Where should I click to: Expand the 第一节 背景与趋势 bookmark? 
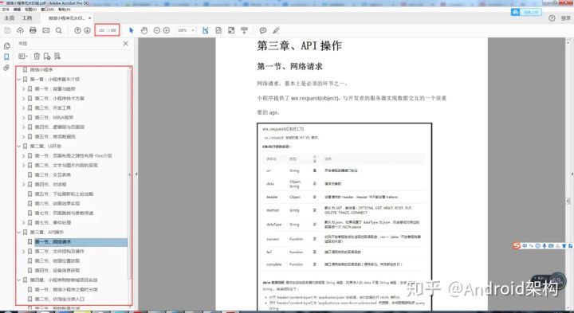click(x=23, y=89)
